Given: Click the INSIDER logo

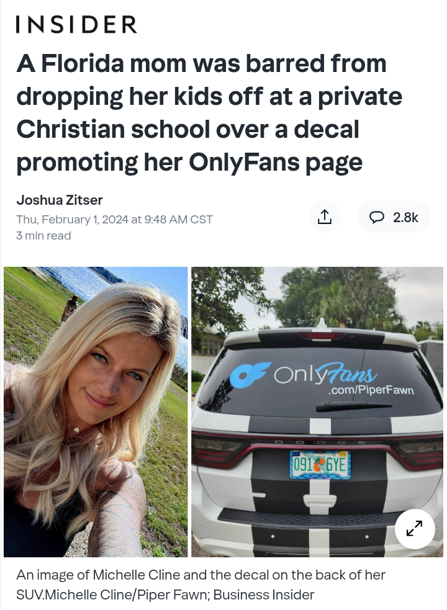Looking at the screenshot, I should pyautogui.click(x=76, y=24).
